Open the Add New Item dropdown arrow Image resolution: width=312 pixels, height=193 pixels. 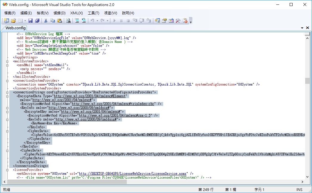click(x=25, y=21)
